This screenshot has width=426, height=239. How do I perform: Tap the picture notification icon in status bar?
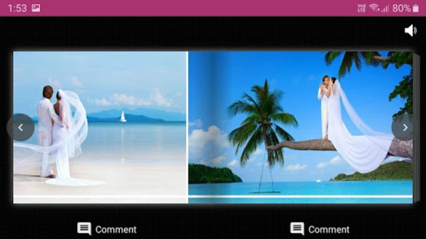pyautogui.click(x=36, y=8)
